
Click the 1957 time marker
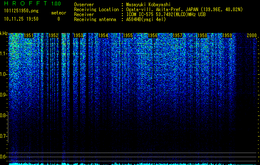tap(178, 35)
